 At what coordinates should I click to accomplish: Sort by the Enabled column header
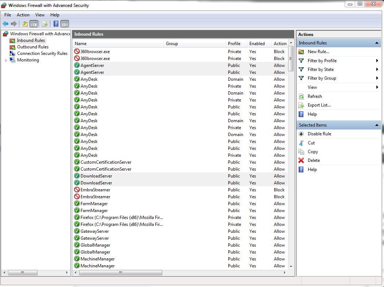pos(259,44)
